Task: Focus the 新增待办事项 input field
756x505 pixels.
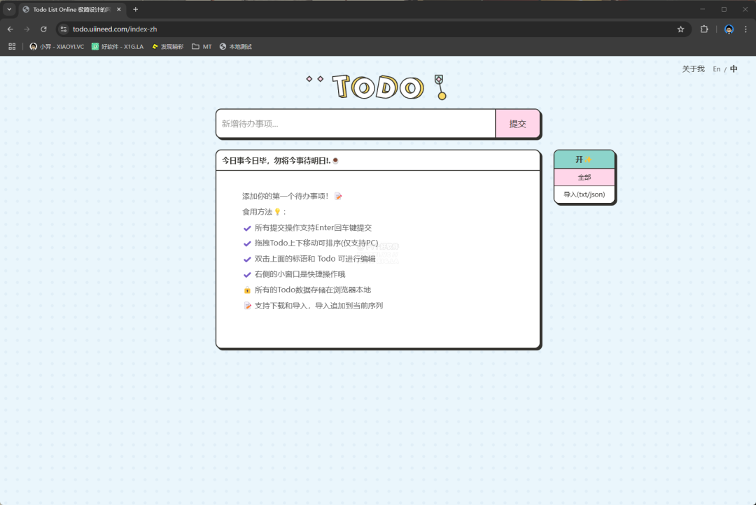Action: (356, 124)
